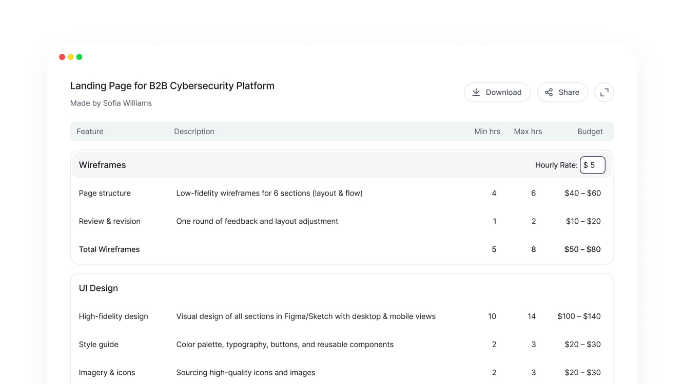Click the yellow minimize dot
Screen dimensions: 684x384
(71, 57)
